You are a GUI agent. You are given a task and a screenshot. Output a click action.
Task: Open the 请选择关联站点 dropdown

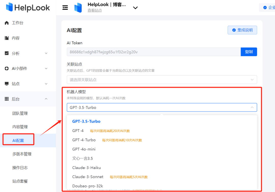click(x=162, y=80)
